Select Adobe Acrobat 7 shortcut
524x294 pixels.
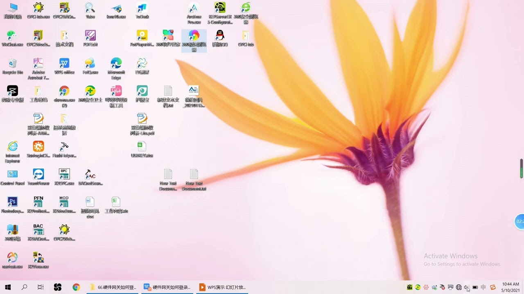pyautogui.click(x=38, y=69)
